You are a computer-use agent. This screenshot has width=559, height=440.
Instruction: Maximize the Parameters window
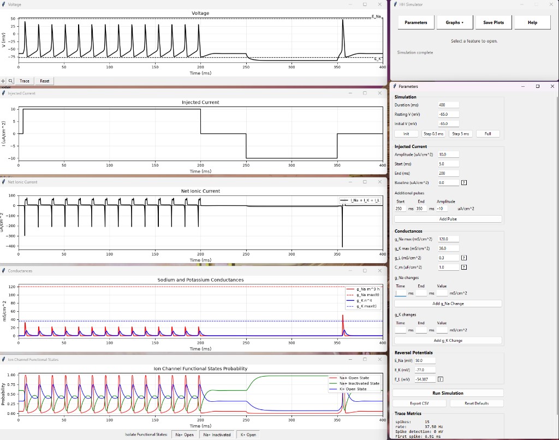coord(538,86)
